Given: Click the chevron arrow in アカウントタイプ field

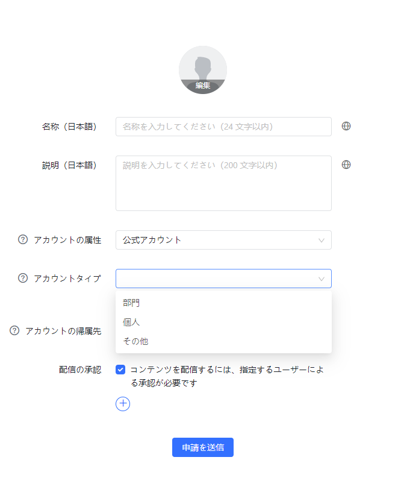Looking at the screenshot, I should point(322,279).
